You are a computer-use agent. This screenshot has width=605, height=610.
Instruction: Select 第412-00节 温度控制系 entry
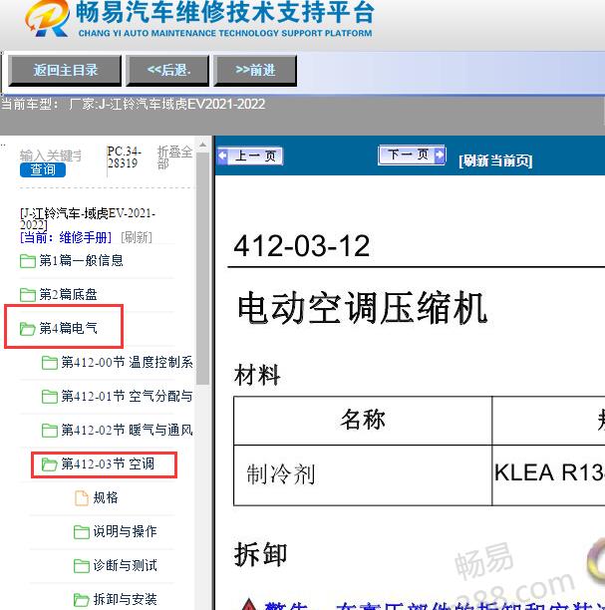(x=127, y=363)
